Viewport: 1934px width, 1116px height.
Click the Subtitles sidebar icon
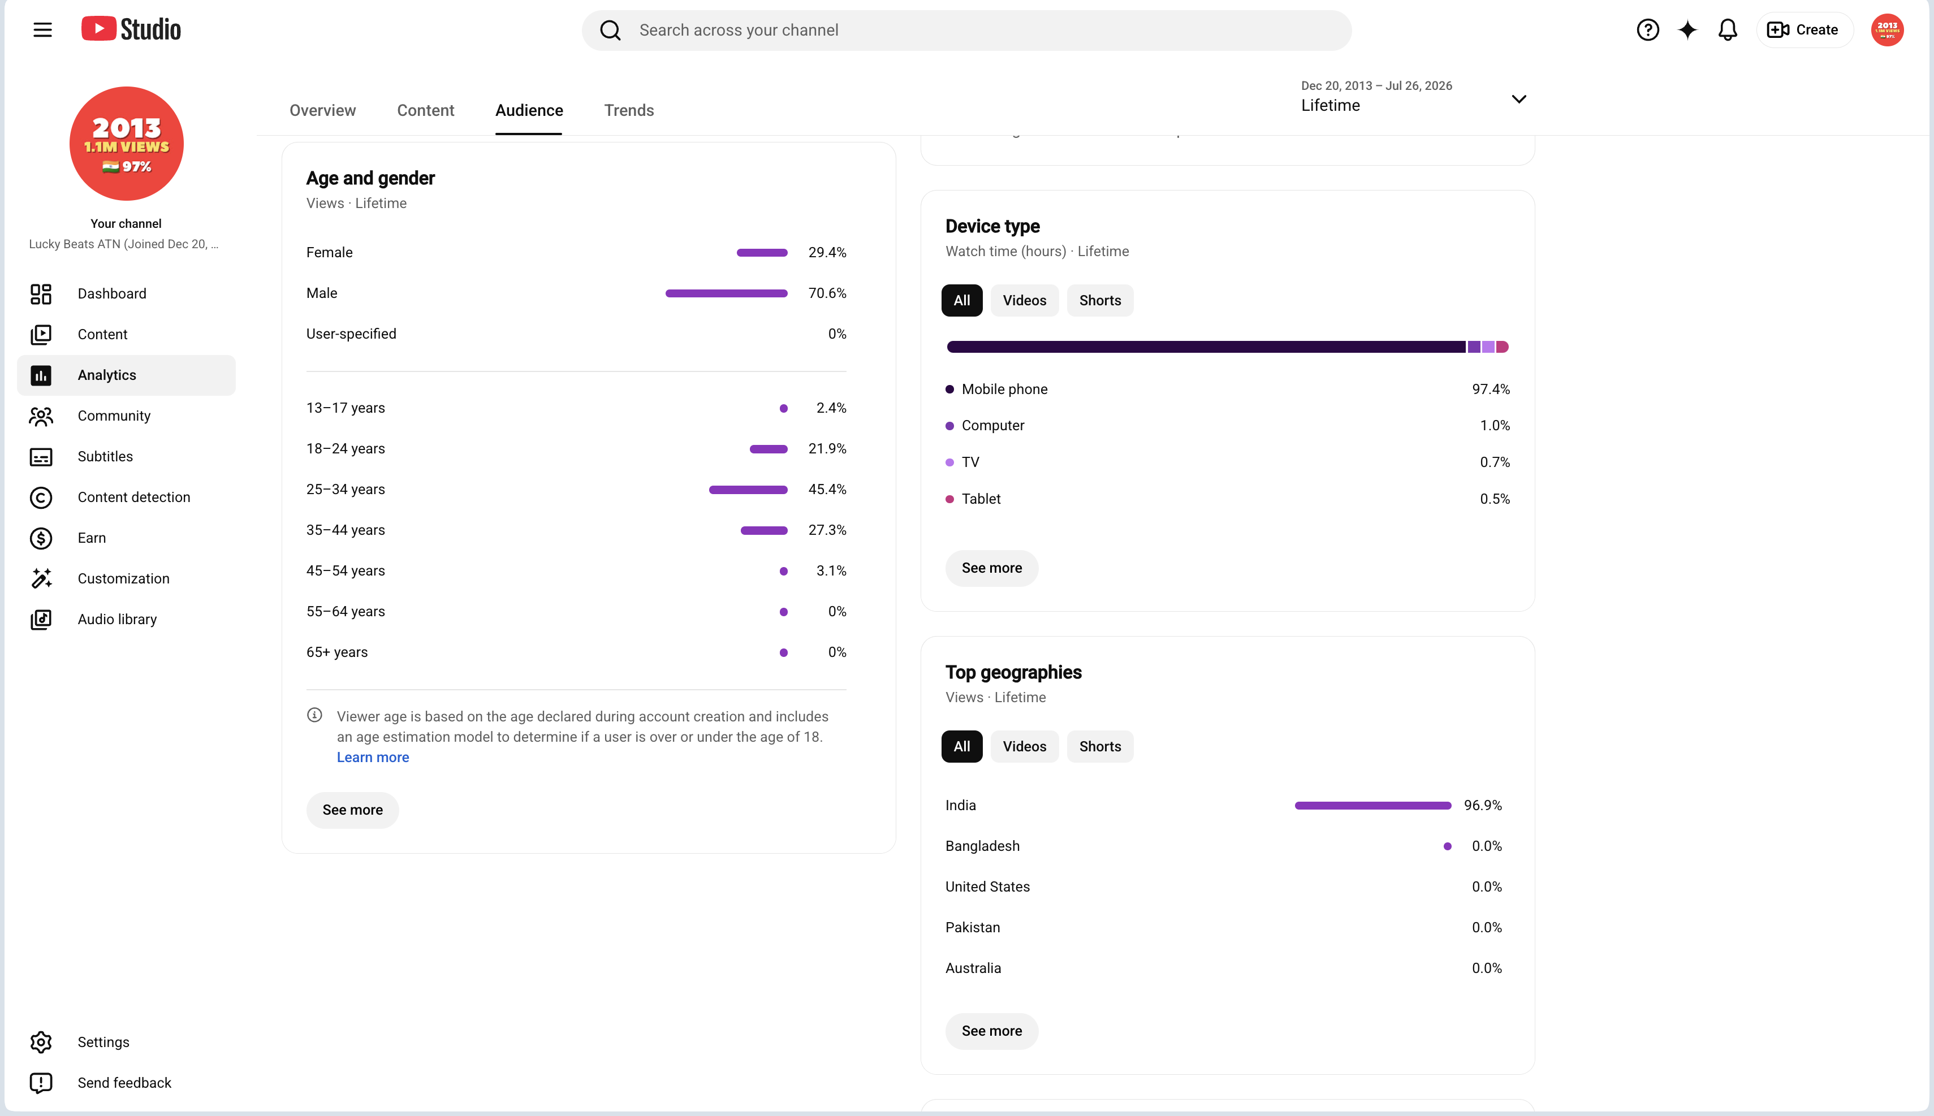pyautogui.click(x=41, y=456)
